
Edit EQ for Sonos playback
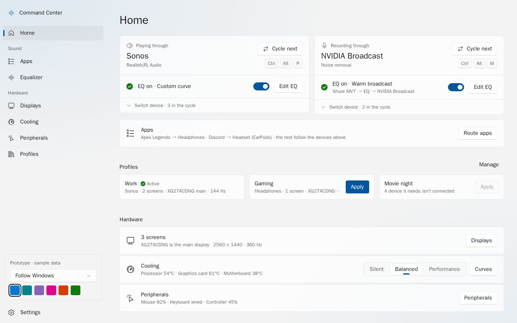point(288,86)
